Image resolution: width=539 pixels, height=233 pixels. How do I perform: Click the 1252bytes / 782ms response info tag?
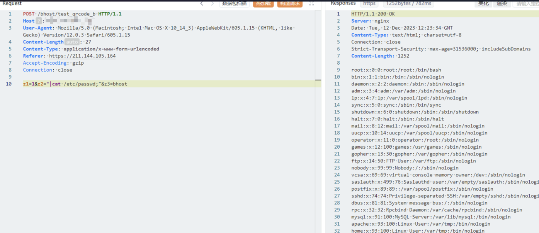[x=408, y=3]
